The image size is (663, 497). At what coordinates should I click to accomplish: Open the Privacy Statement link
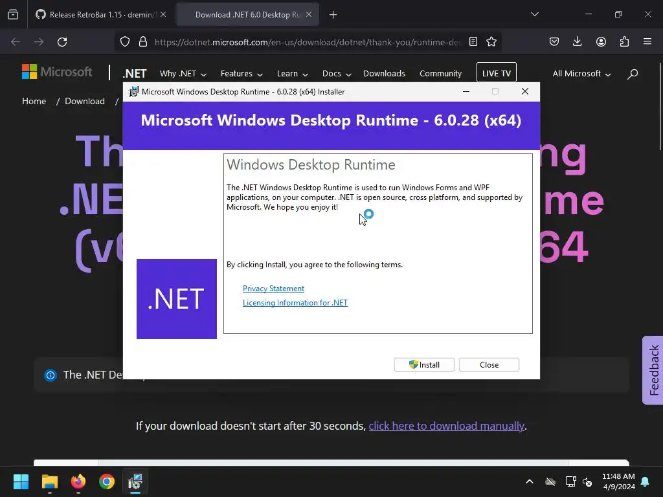tap(274, 288)
